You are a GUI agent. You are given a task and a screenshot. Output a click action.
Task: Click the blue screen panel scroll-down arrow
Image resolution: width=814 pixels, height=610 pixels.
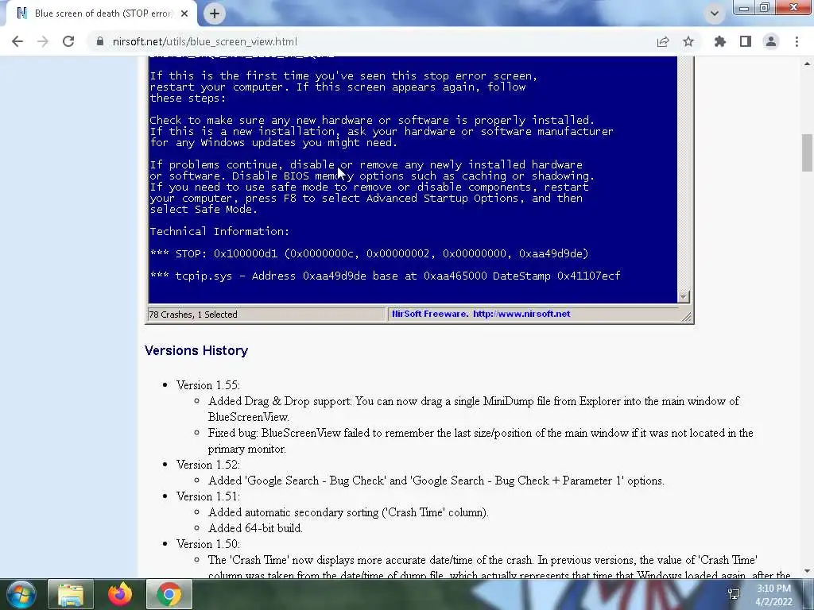(683, 297)
